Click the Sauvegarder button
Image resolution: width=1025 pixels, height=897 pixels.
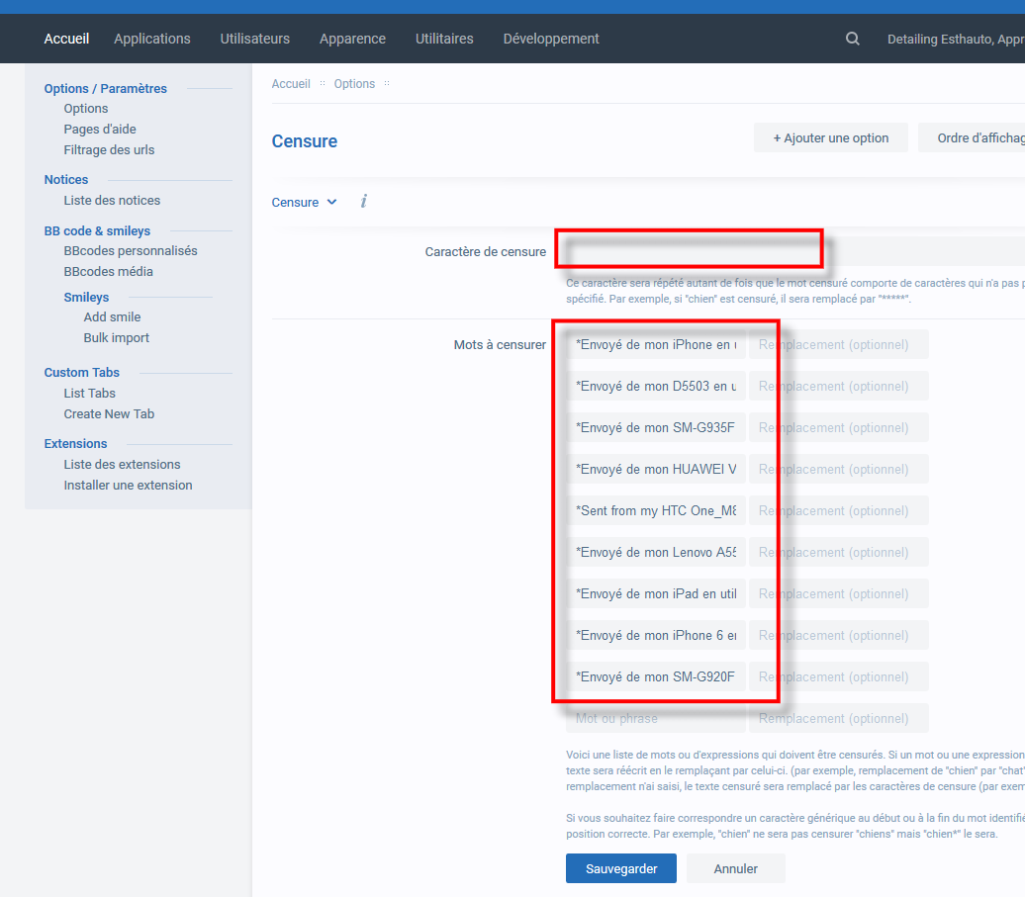621,868
